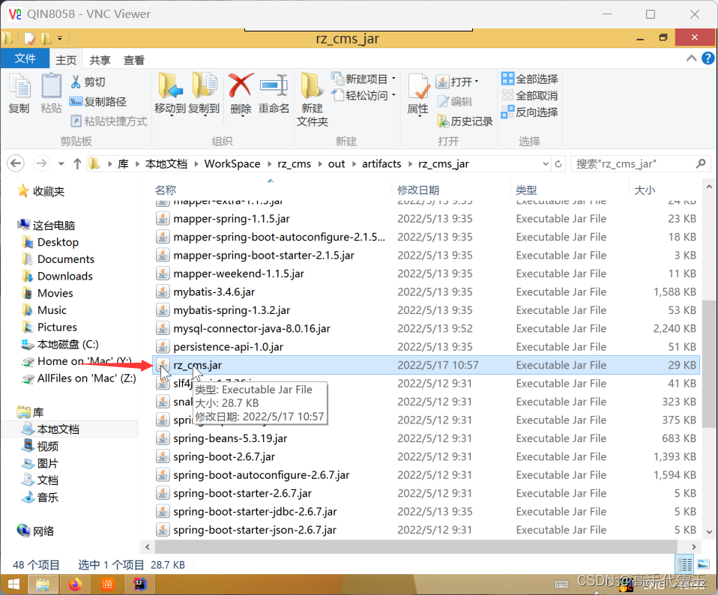Click the Paste (粘贴) ribbon icon
Screen dimensions: 718x595
pos(51,94)
